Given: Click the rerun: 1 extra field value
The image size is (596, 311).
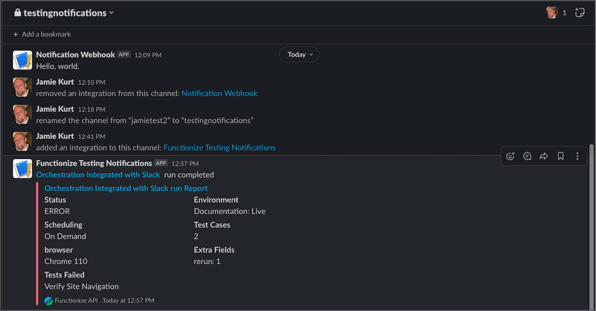Looking at the screenshot, I should (x=207, y=261).
